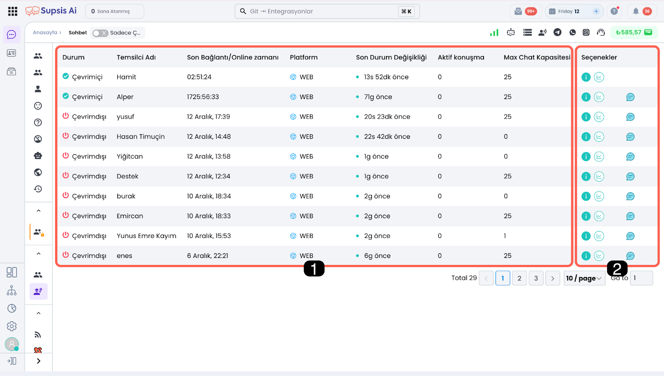Viewport: 664px width, 376px height.
Task: Open the apps grid menu icon
Action: pyautogui.click(x=12, y=11)
